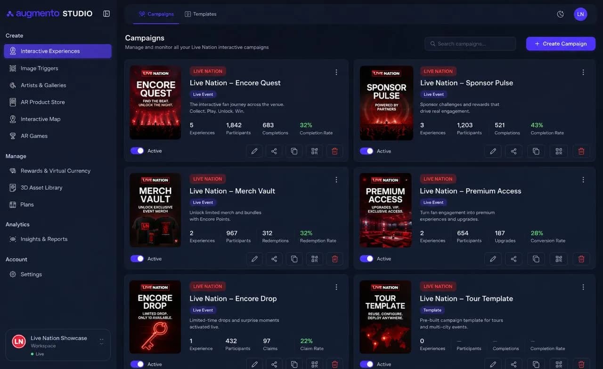Toggle dark mode moon icon
Viewport: 603px width, 369px height.
[560, 14]
